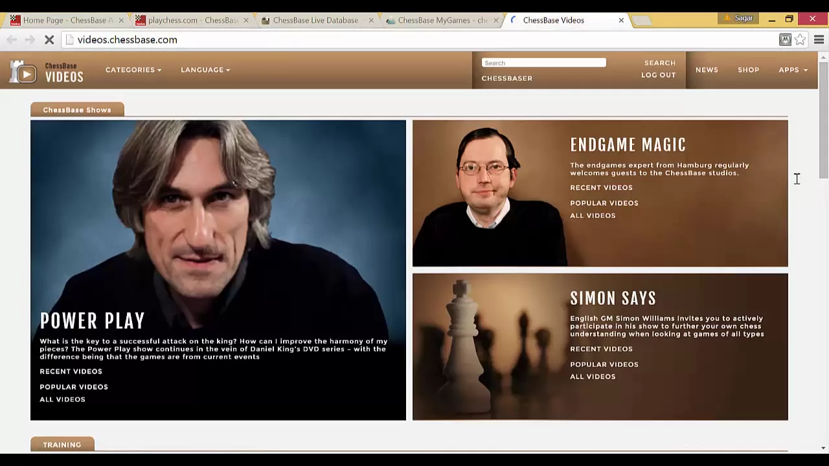Viewport: 829px width, 466px height.
Task: Click the scrollbar up arrow
Action: click(823, 58)
